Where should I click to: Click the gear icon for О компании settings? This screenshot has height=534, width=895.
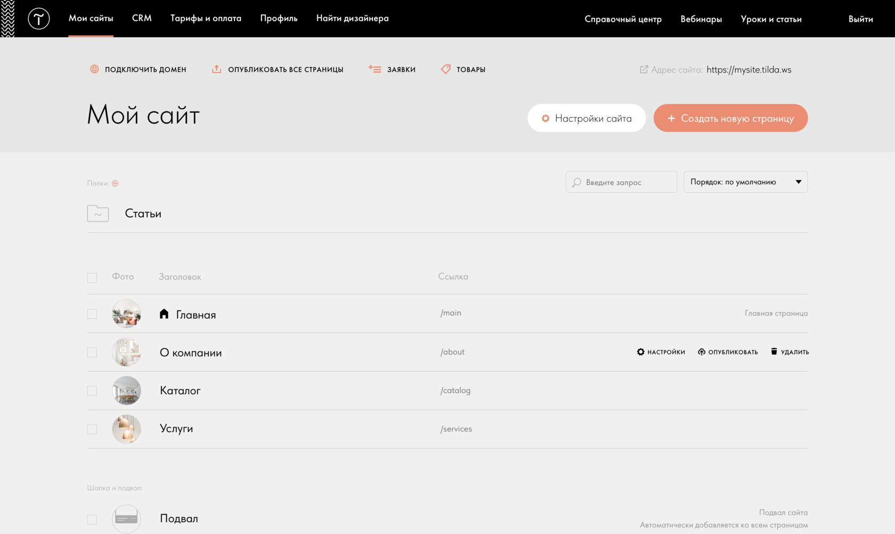[640, 352]
